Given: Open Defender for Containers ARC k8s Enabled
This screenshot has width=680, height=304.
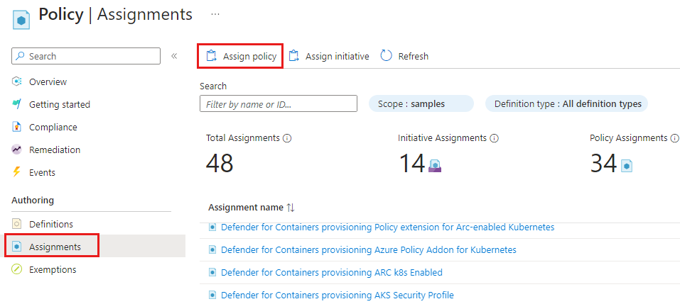Looking at the screenshot, I should (331, 272).
